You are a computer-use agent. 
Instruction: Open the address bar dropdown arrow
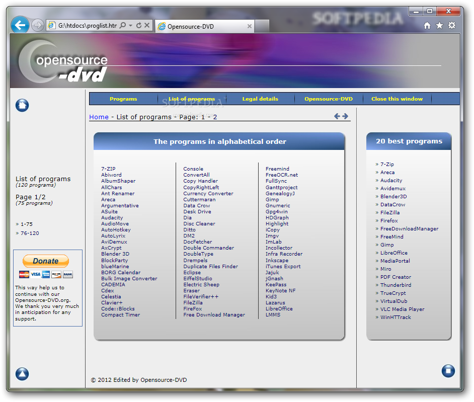[131, 25]
